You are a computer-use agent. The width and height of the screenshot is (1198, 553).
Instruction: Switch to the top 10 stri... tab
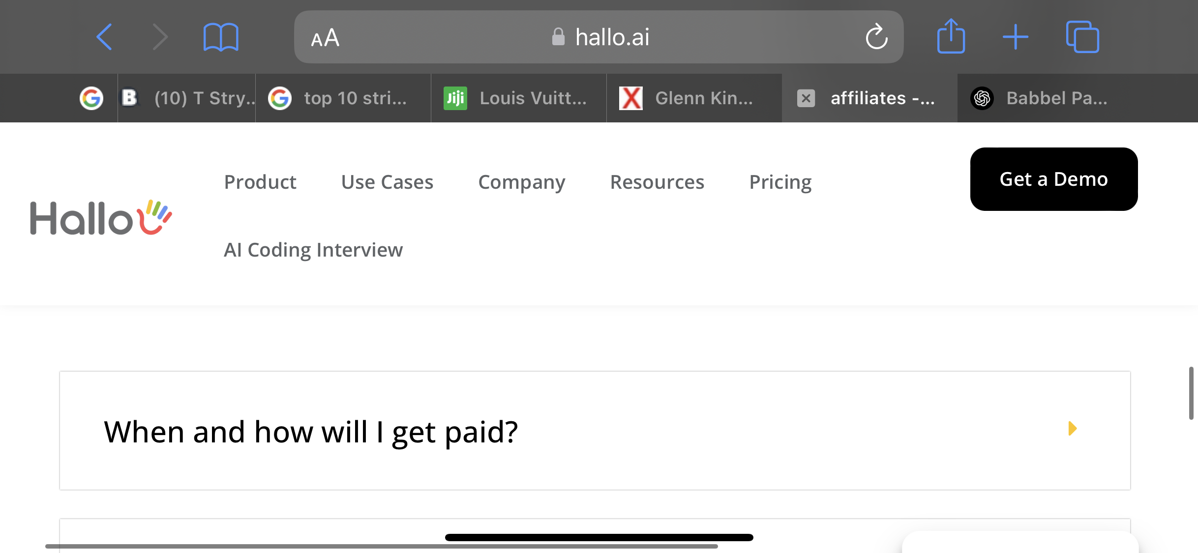[343, 98]
